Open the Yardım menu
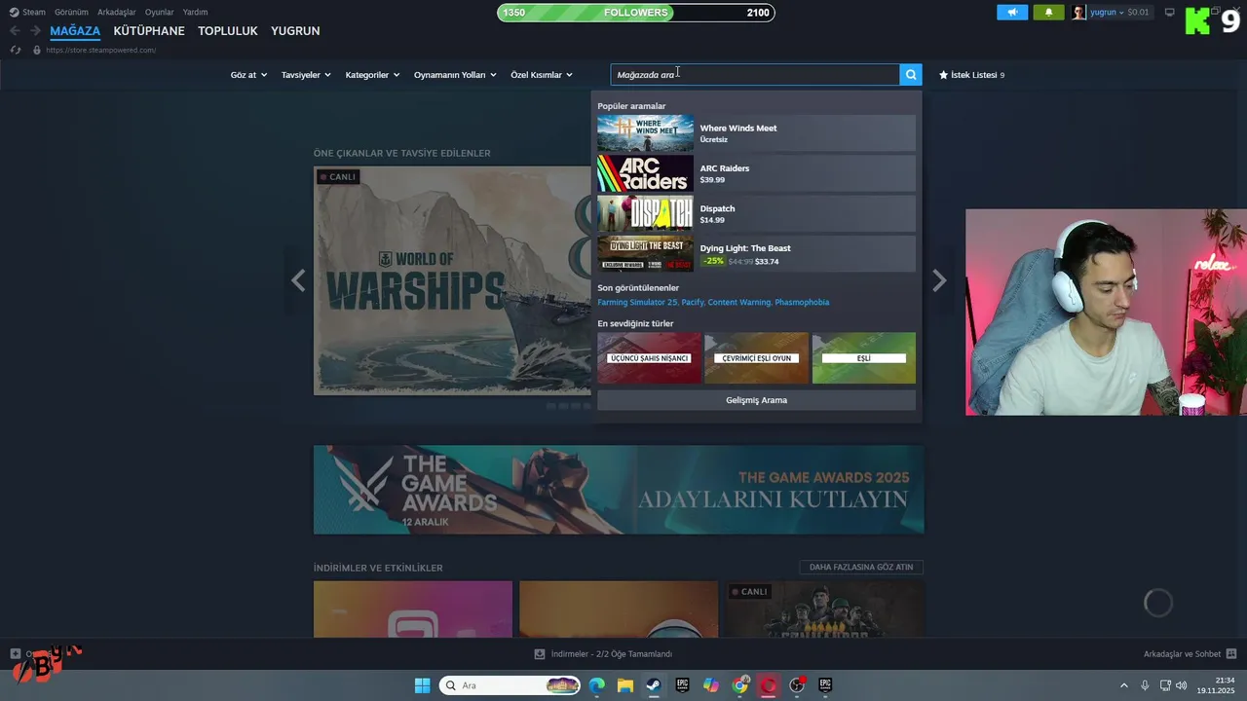This screenshot has height=701, width=1247. 195,13
